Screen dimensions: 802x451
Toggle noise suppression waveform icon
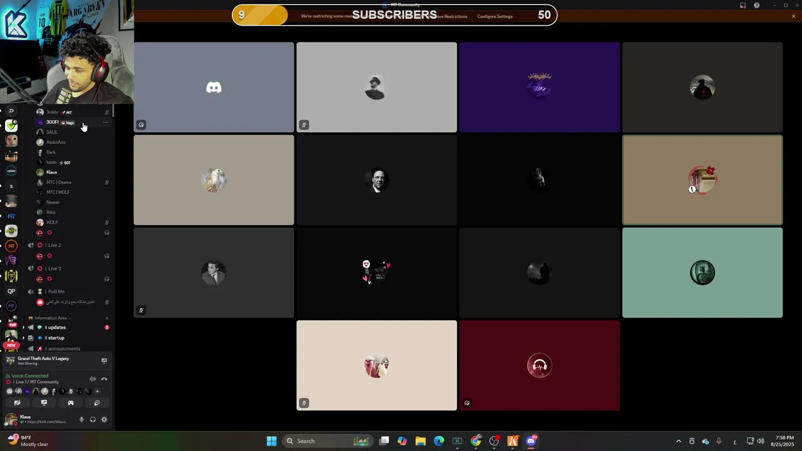coord(93,379)
